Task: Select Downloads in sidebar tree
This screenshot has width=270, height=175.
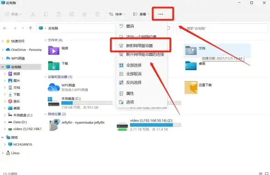Action: click(x=14, y=94)
